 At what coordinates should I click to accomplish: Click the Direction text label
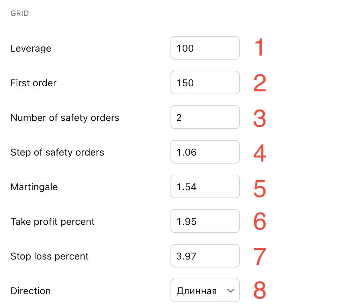pyautogui.click(x=31, y=291)
